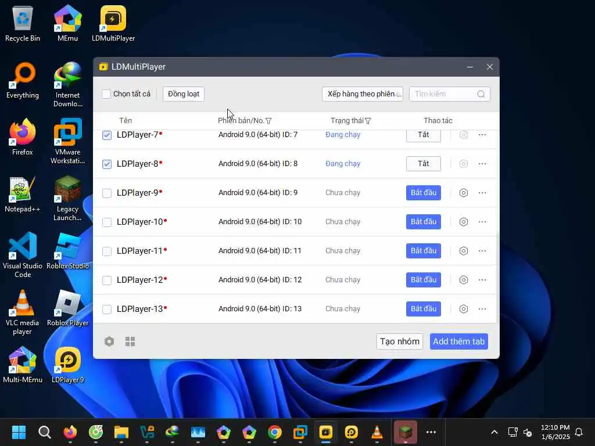
Task: Toggle Chọn tất cả checkbox
Action: pos(106,94)
